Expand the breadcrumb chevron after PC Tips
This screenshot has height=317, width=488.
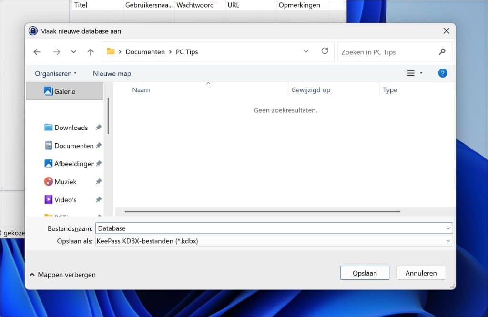[306, 51]
